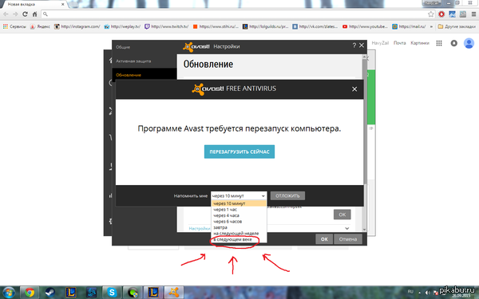Open the mail.ru bookmark
479x299 pixels.
tap(409, 26)
